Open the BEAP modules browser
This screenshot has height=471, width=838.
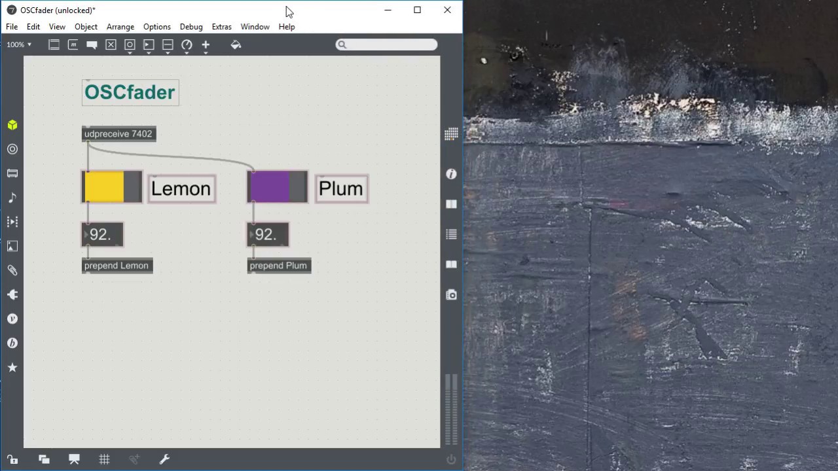[12, 343]
